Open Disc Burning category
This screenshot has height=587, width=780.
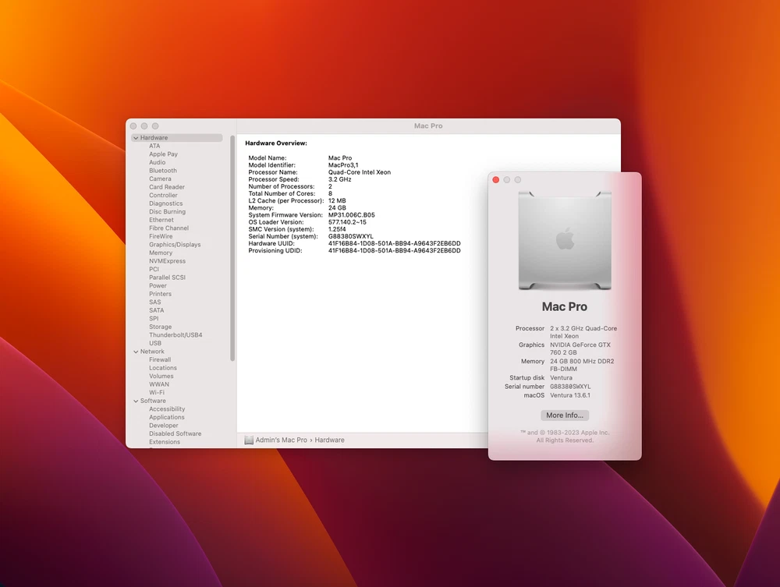point(167,211)
